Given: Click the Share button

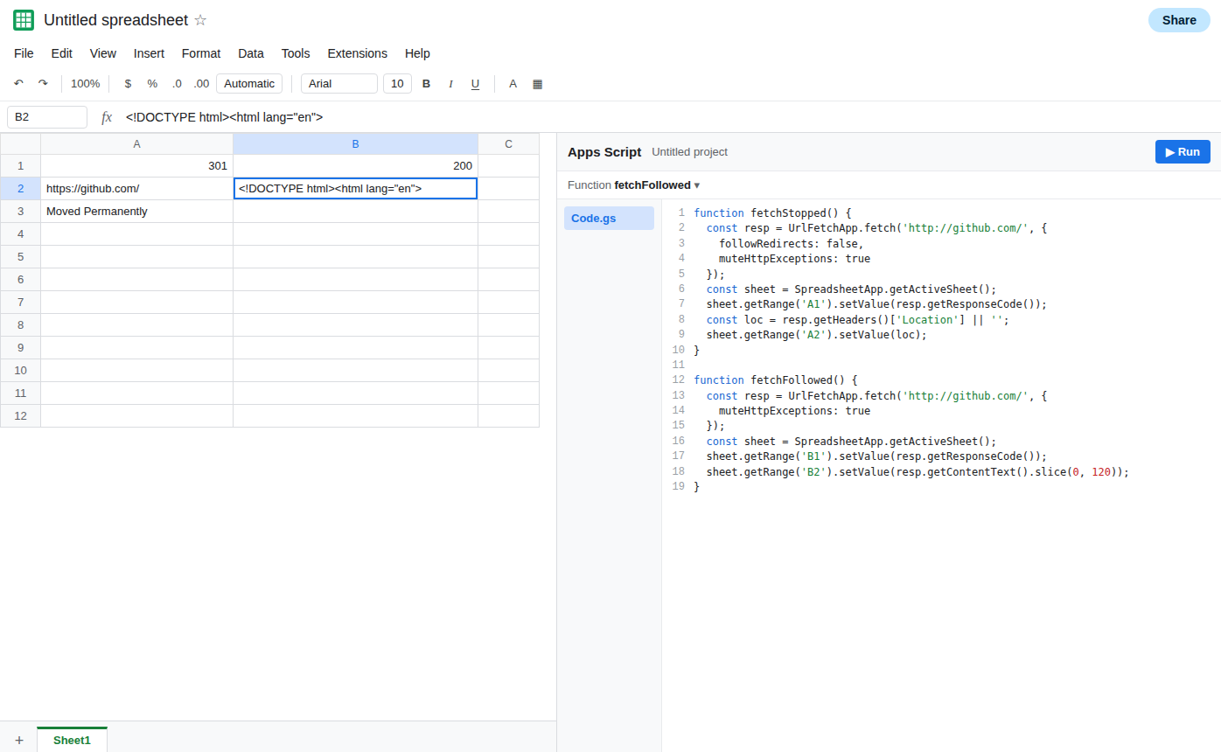Looking at the screenshot, I should pos(1179,20).
